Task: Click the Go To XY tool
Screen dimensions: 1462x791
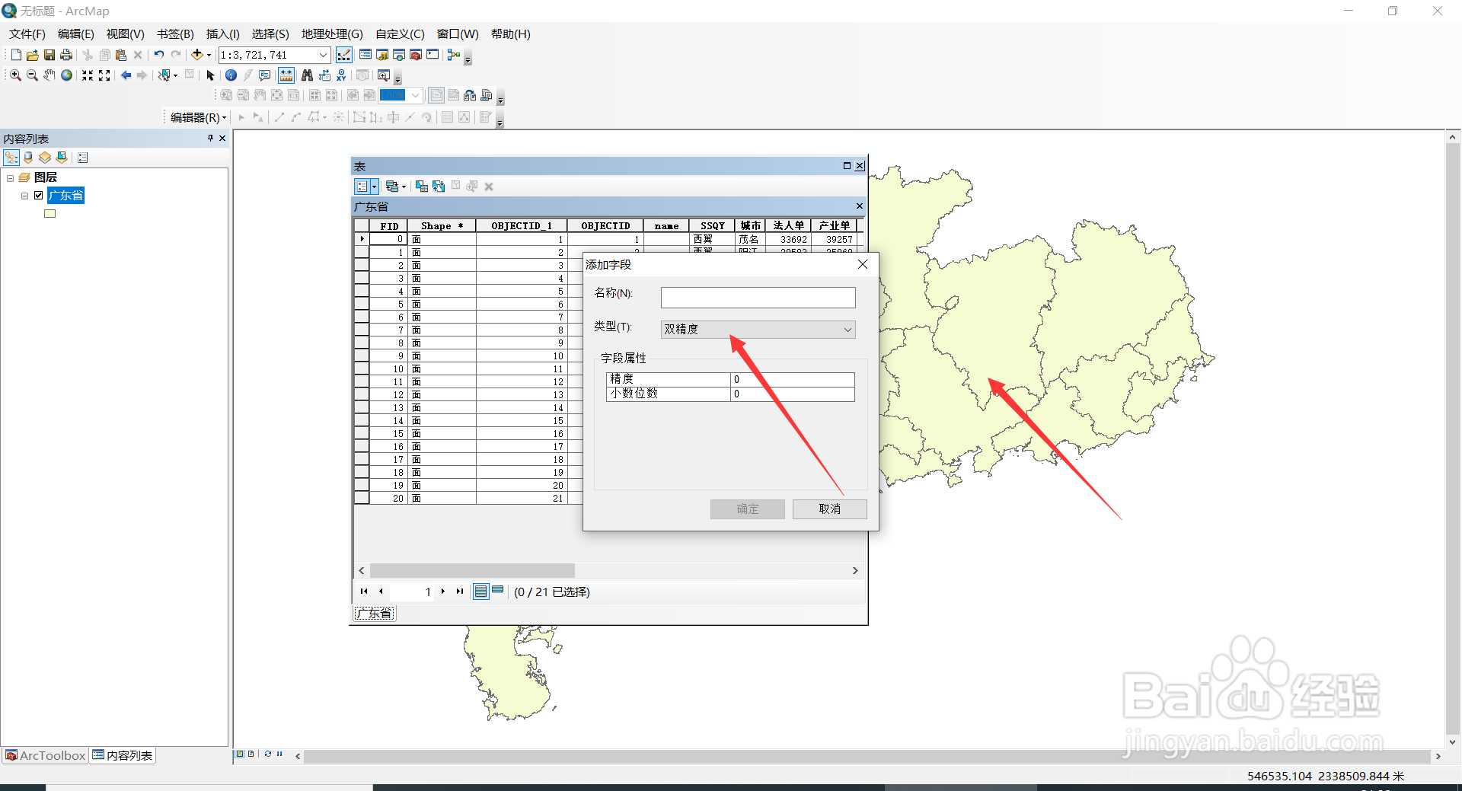Action: (341, 75)
